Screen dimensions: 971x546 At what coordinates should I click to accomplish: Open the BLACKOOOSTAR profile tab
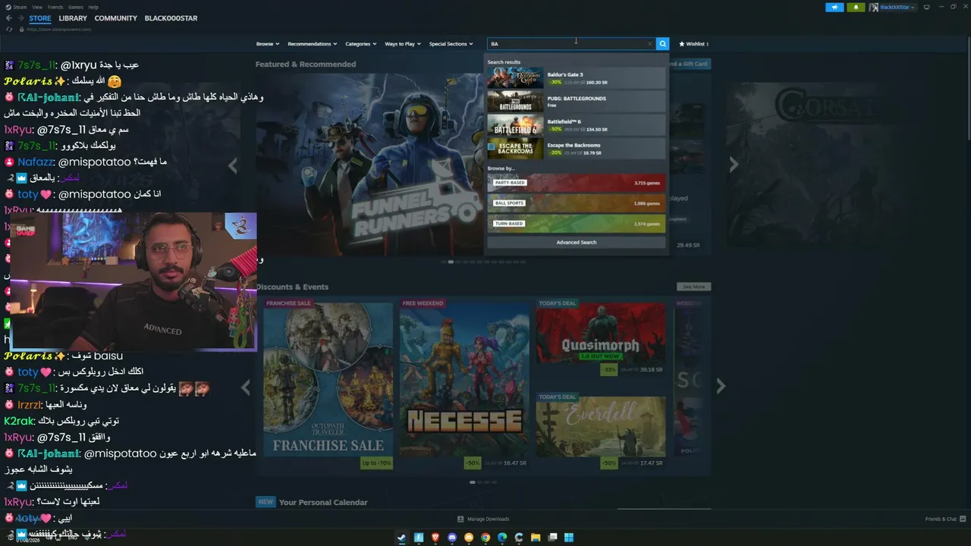(171, 18)
